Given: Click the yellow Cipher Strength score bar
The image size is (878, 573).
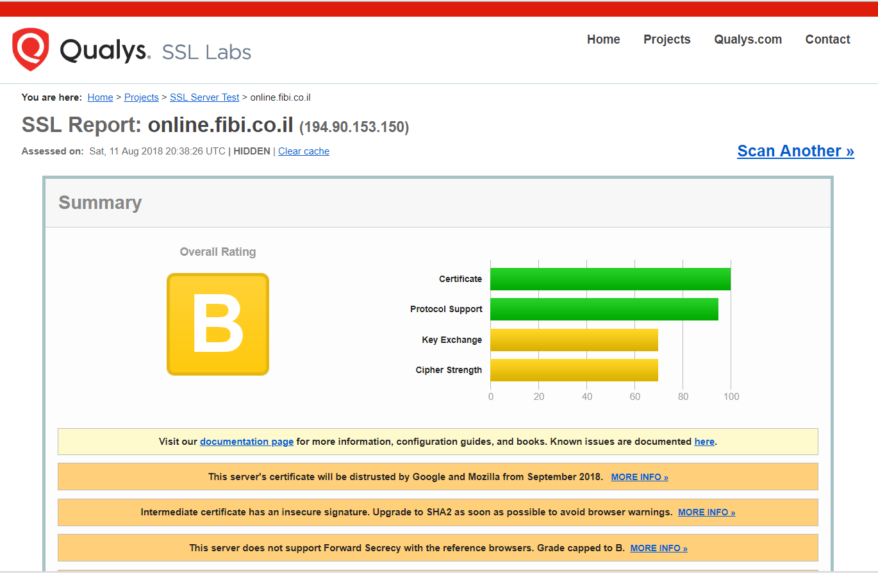Looking at the screenshot, I should 574,370.
